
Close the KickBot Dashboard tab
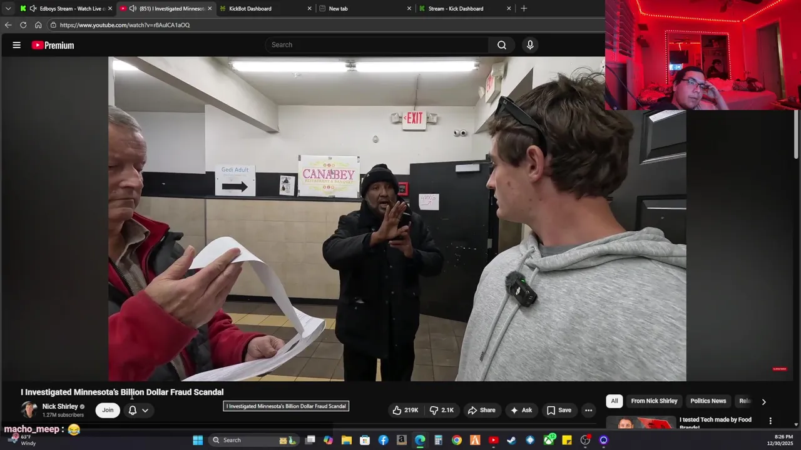pos(309,9)
